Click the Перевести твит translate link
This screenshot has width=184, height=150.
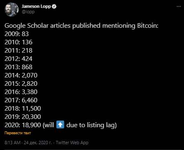[18, 133]
